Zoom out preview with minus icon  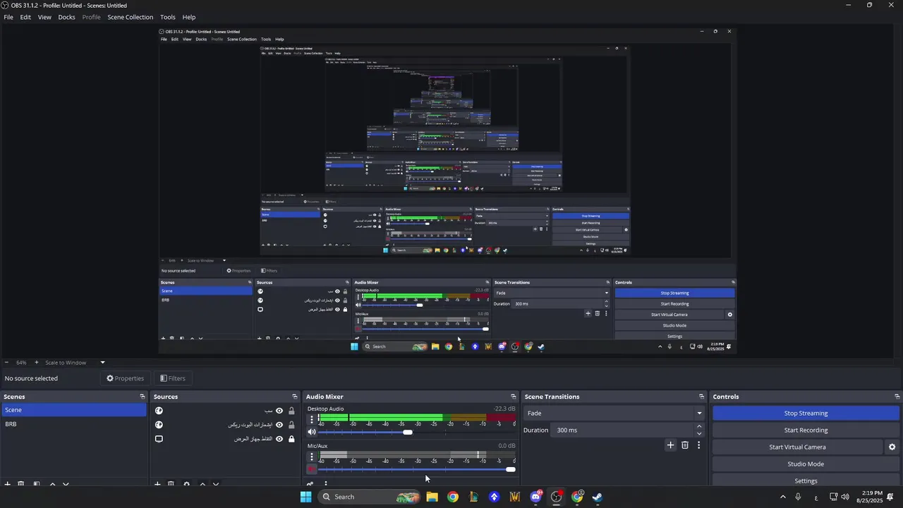(6, 363)
